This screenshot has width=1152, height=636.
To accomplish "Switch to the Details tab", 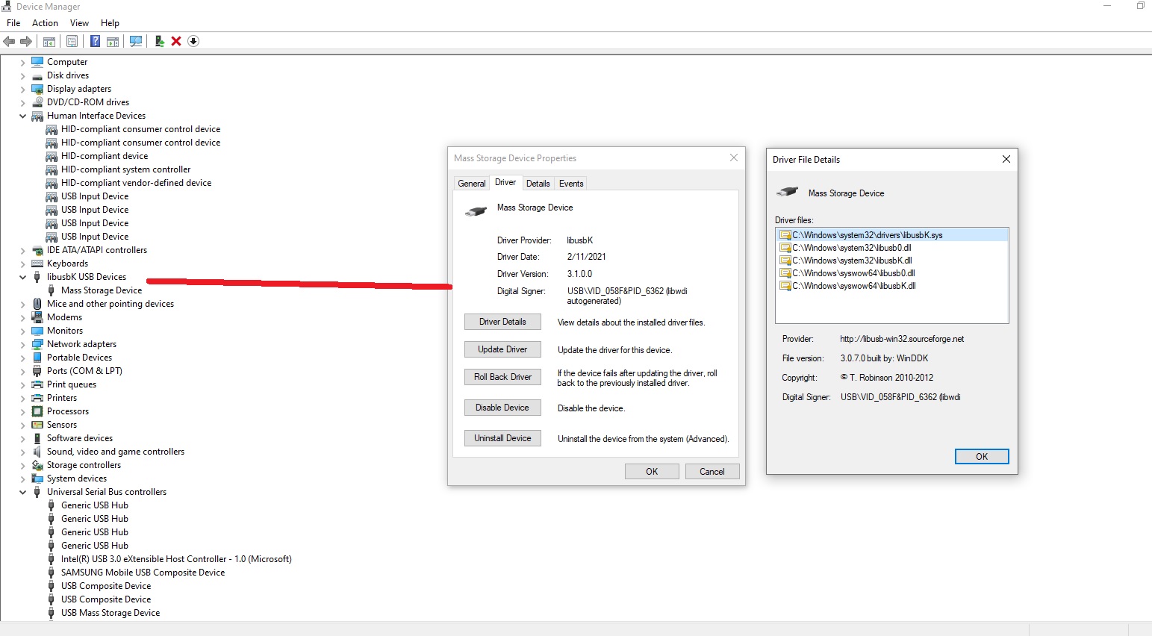I will tap(538, 183).
